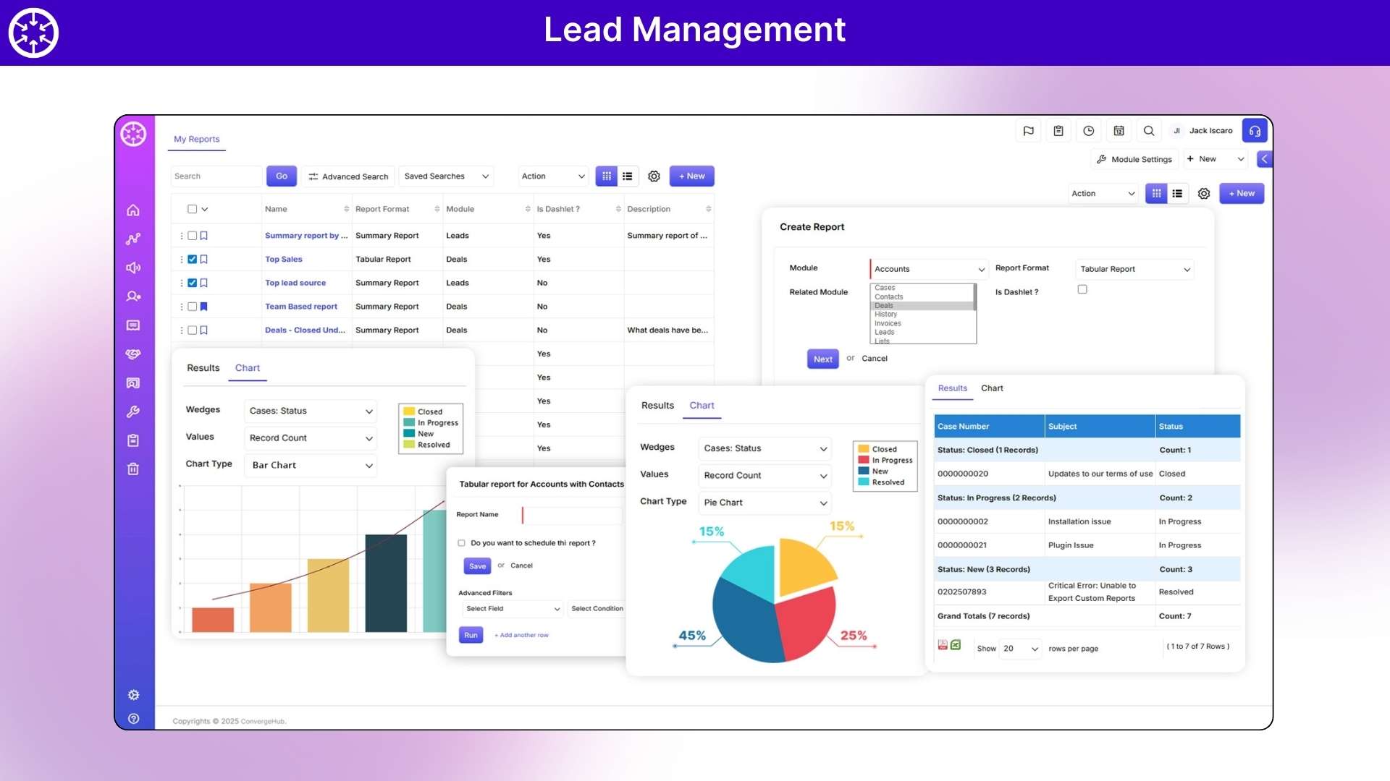This screenshot has height=781, width=1390.
Task: Select the analytics chart icon in the sidebar
Action: [133, 239]
